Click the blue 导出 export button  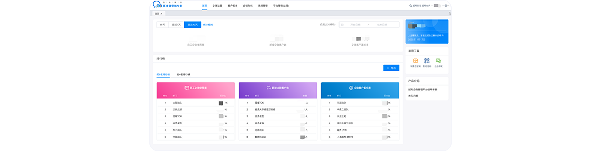[391, 68]
